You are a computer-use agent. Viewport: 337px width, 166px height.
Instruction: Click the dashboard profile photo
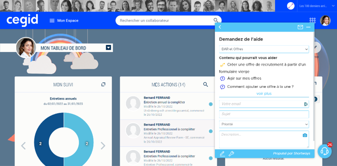[26, 48]
